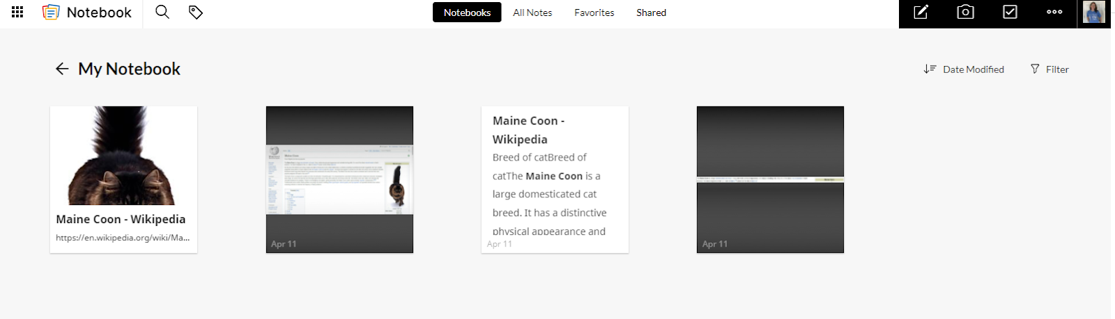Click the en.wikipedia.org link on the first card

click(x=123, y=237)
